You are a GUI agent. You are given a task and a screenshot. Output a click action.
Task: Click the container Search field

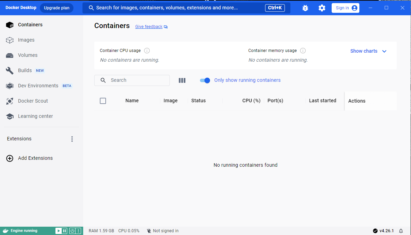132,80
